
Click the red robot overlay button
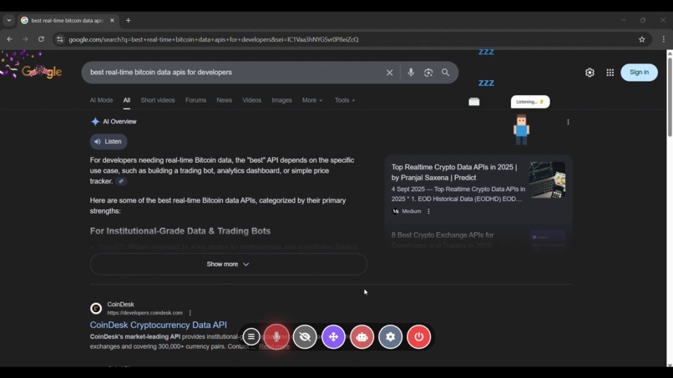[x=362, y=337]
